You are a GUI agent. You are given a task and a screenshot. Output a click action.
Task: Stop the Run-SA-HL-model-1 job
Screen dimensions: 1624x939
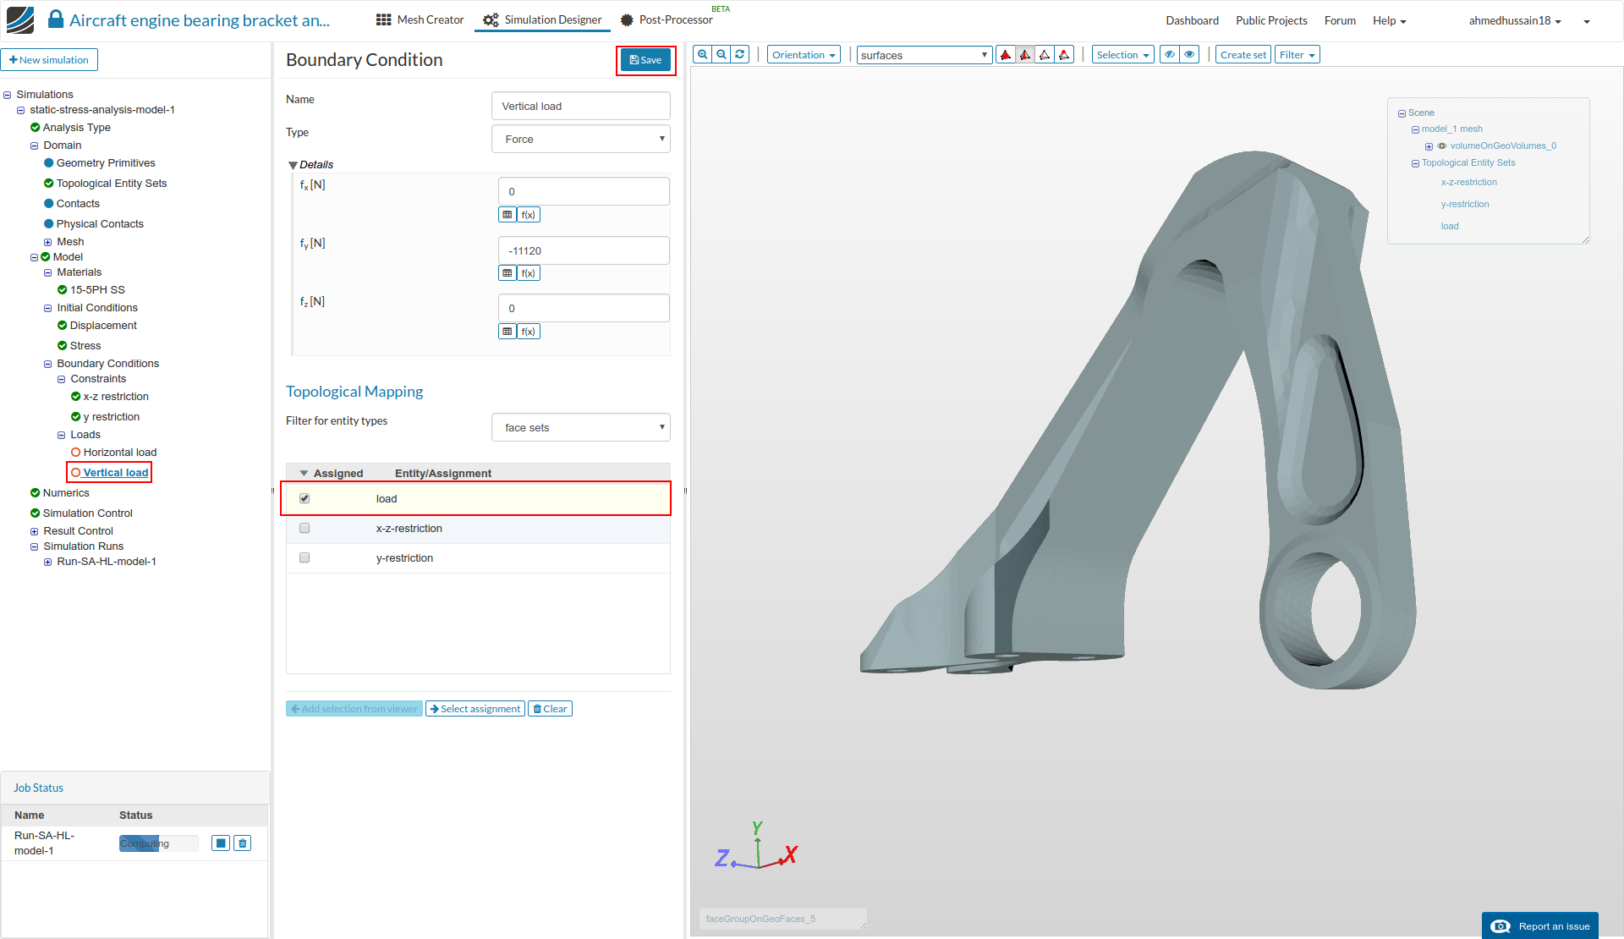click(x=221, y=843)
